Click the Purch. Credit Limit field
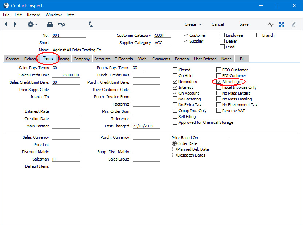Screen dimensions: 303x225 pos(146,75)
